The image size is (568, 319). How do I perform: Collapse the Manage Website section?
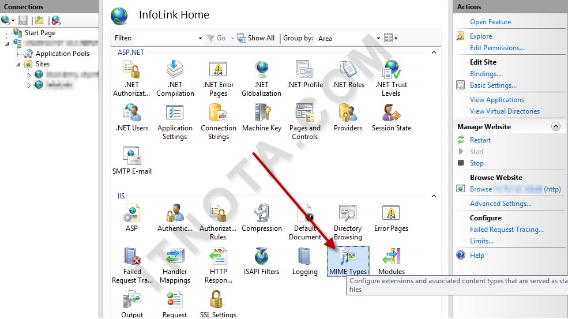pyautogui.click(x=556, y=126)
